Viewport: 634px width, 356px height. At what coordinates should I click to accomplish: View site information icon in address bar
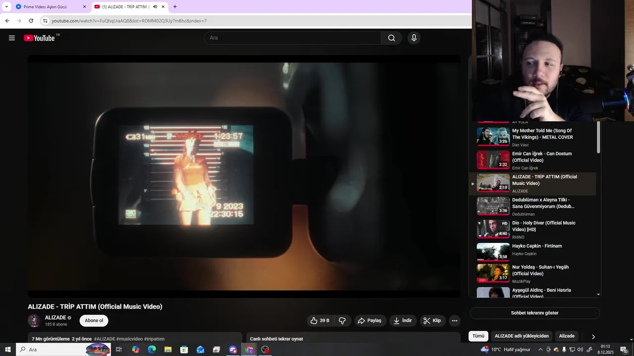[45, 21]
